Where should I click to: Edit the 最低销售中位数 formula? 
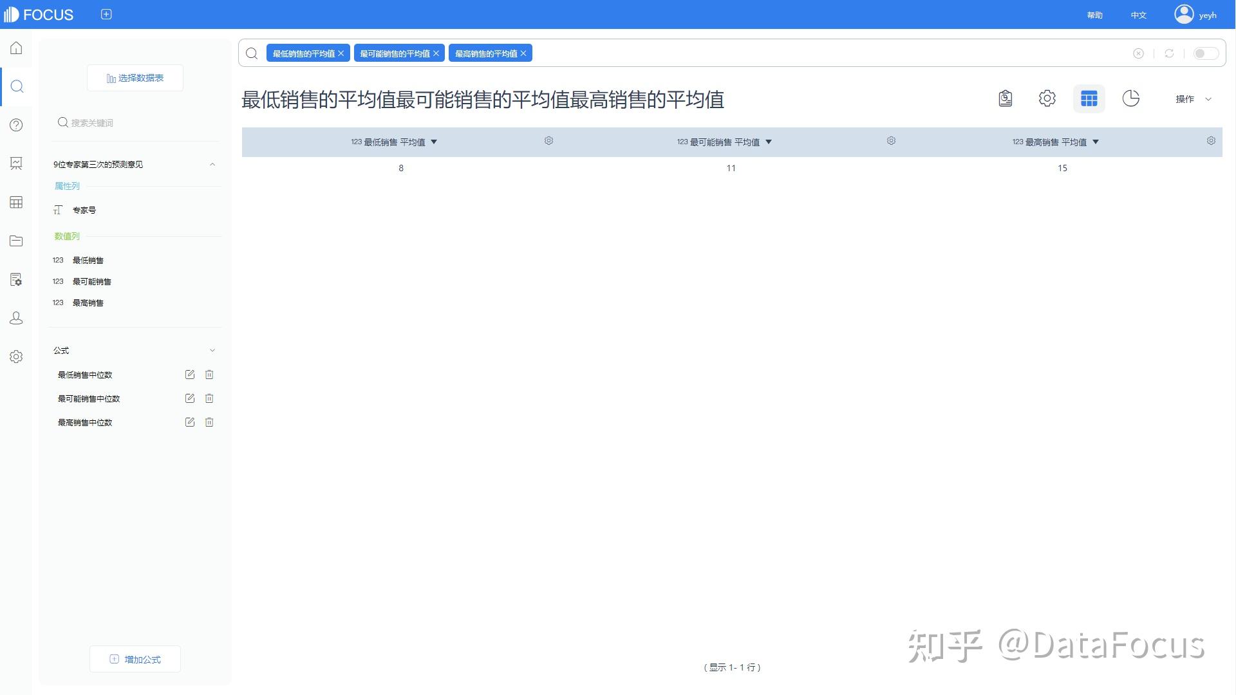point(189,375)
